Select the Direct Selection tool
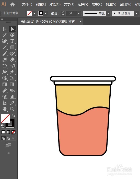The image size is (140, 179). click(12, 29)
